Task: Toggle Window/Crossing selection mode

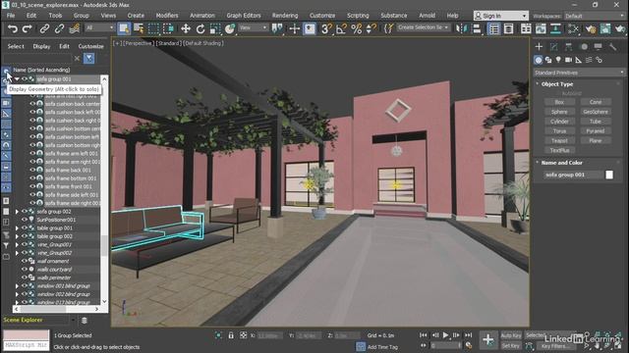Action: click(x=169, y=28)
